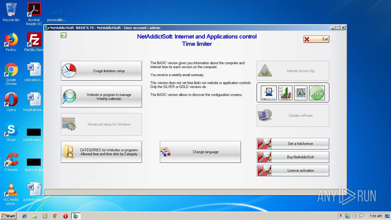The image size is (391, 220).
Task: Open the Recycle Bin on desktop
Action: tap(11, 12)
